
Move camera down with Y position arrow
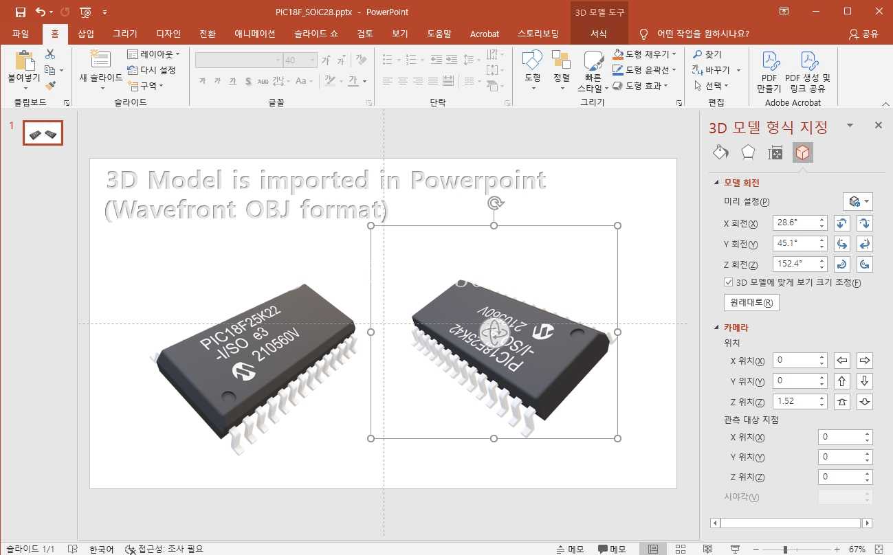(x=865, y=381)
